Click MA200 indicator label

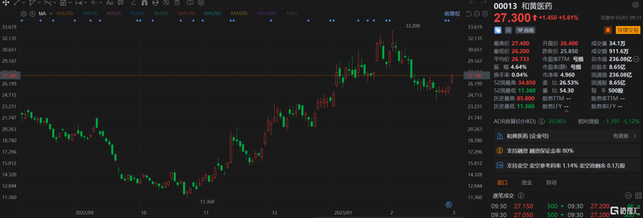tap(65, 14)
